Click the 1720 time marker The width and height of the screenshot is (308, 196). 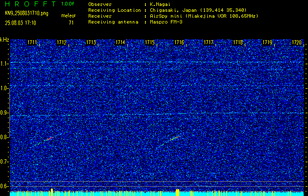(x=297, y=42)
